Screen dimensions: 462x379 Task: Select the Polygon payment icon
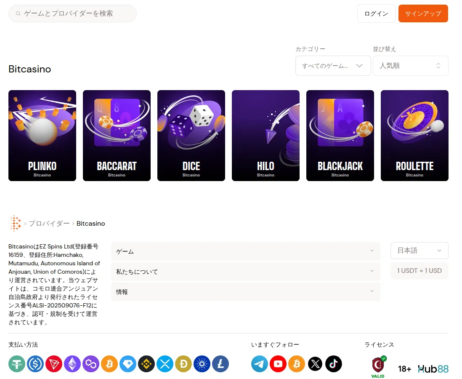pyautogui.click(x=91, y=364)
